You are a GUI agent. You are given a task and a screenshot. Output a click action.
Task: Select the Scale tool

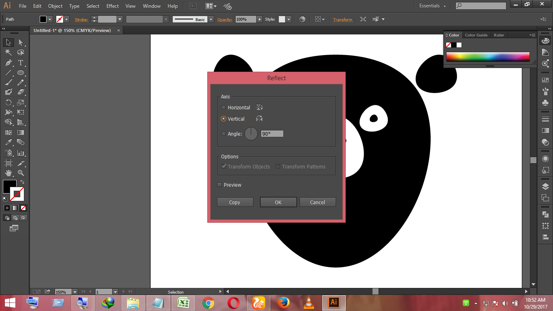pyautogui.click(x=21, y=102)
